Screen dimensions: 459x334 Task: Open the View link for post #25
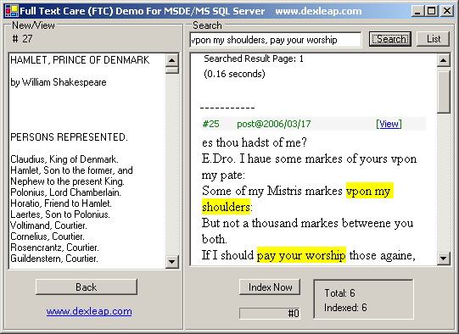click(x=389, y=124)
